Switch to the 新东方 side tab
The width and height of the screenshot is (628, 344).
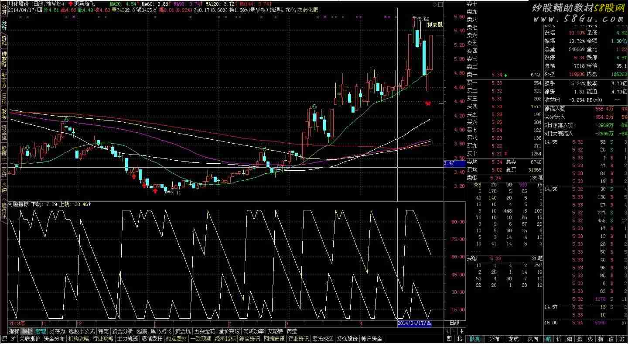(x=4, y=80)
